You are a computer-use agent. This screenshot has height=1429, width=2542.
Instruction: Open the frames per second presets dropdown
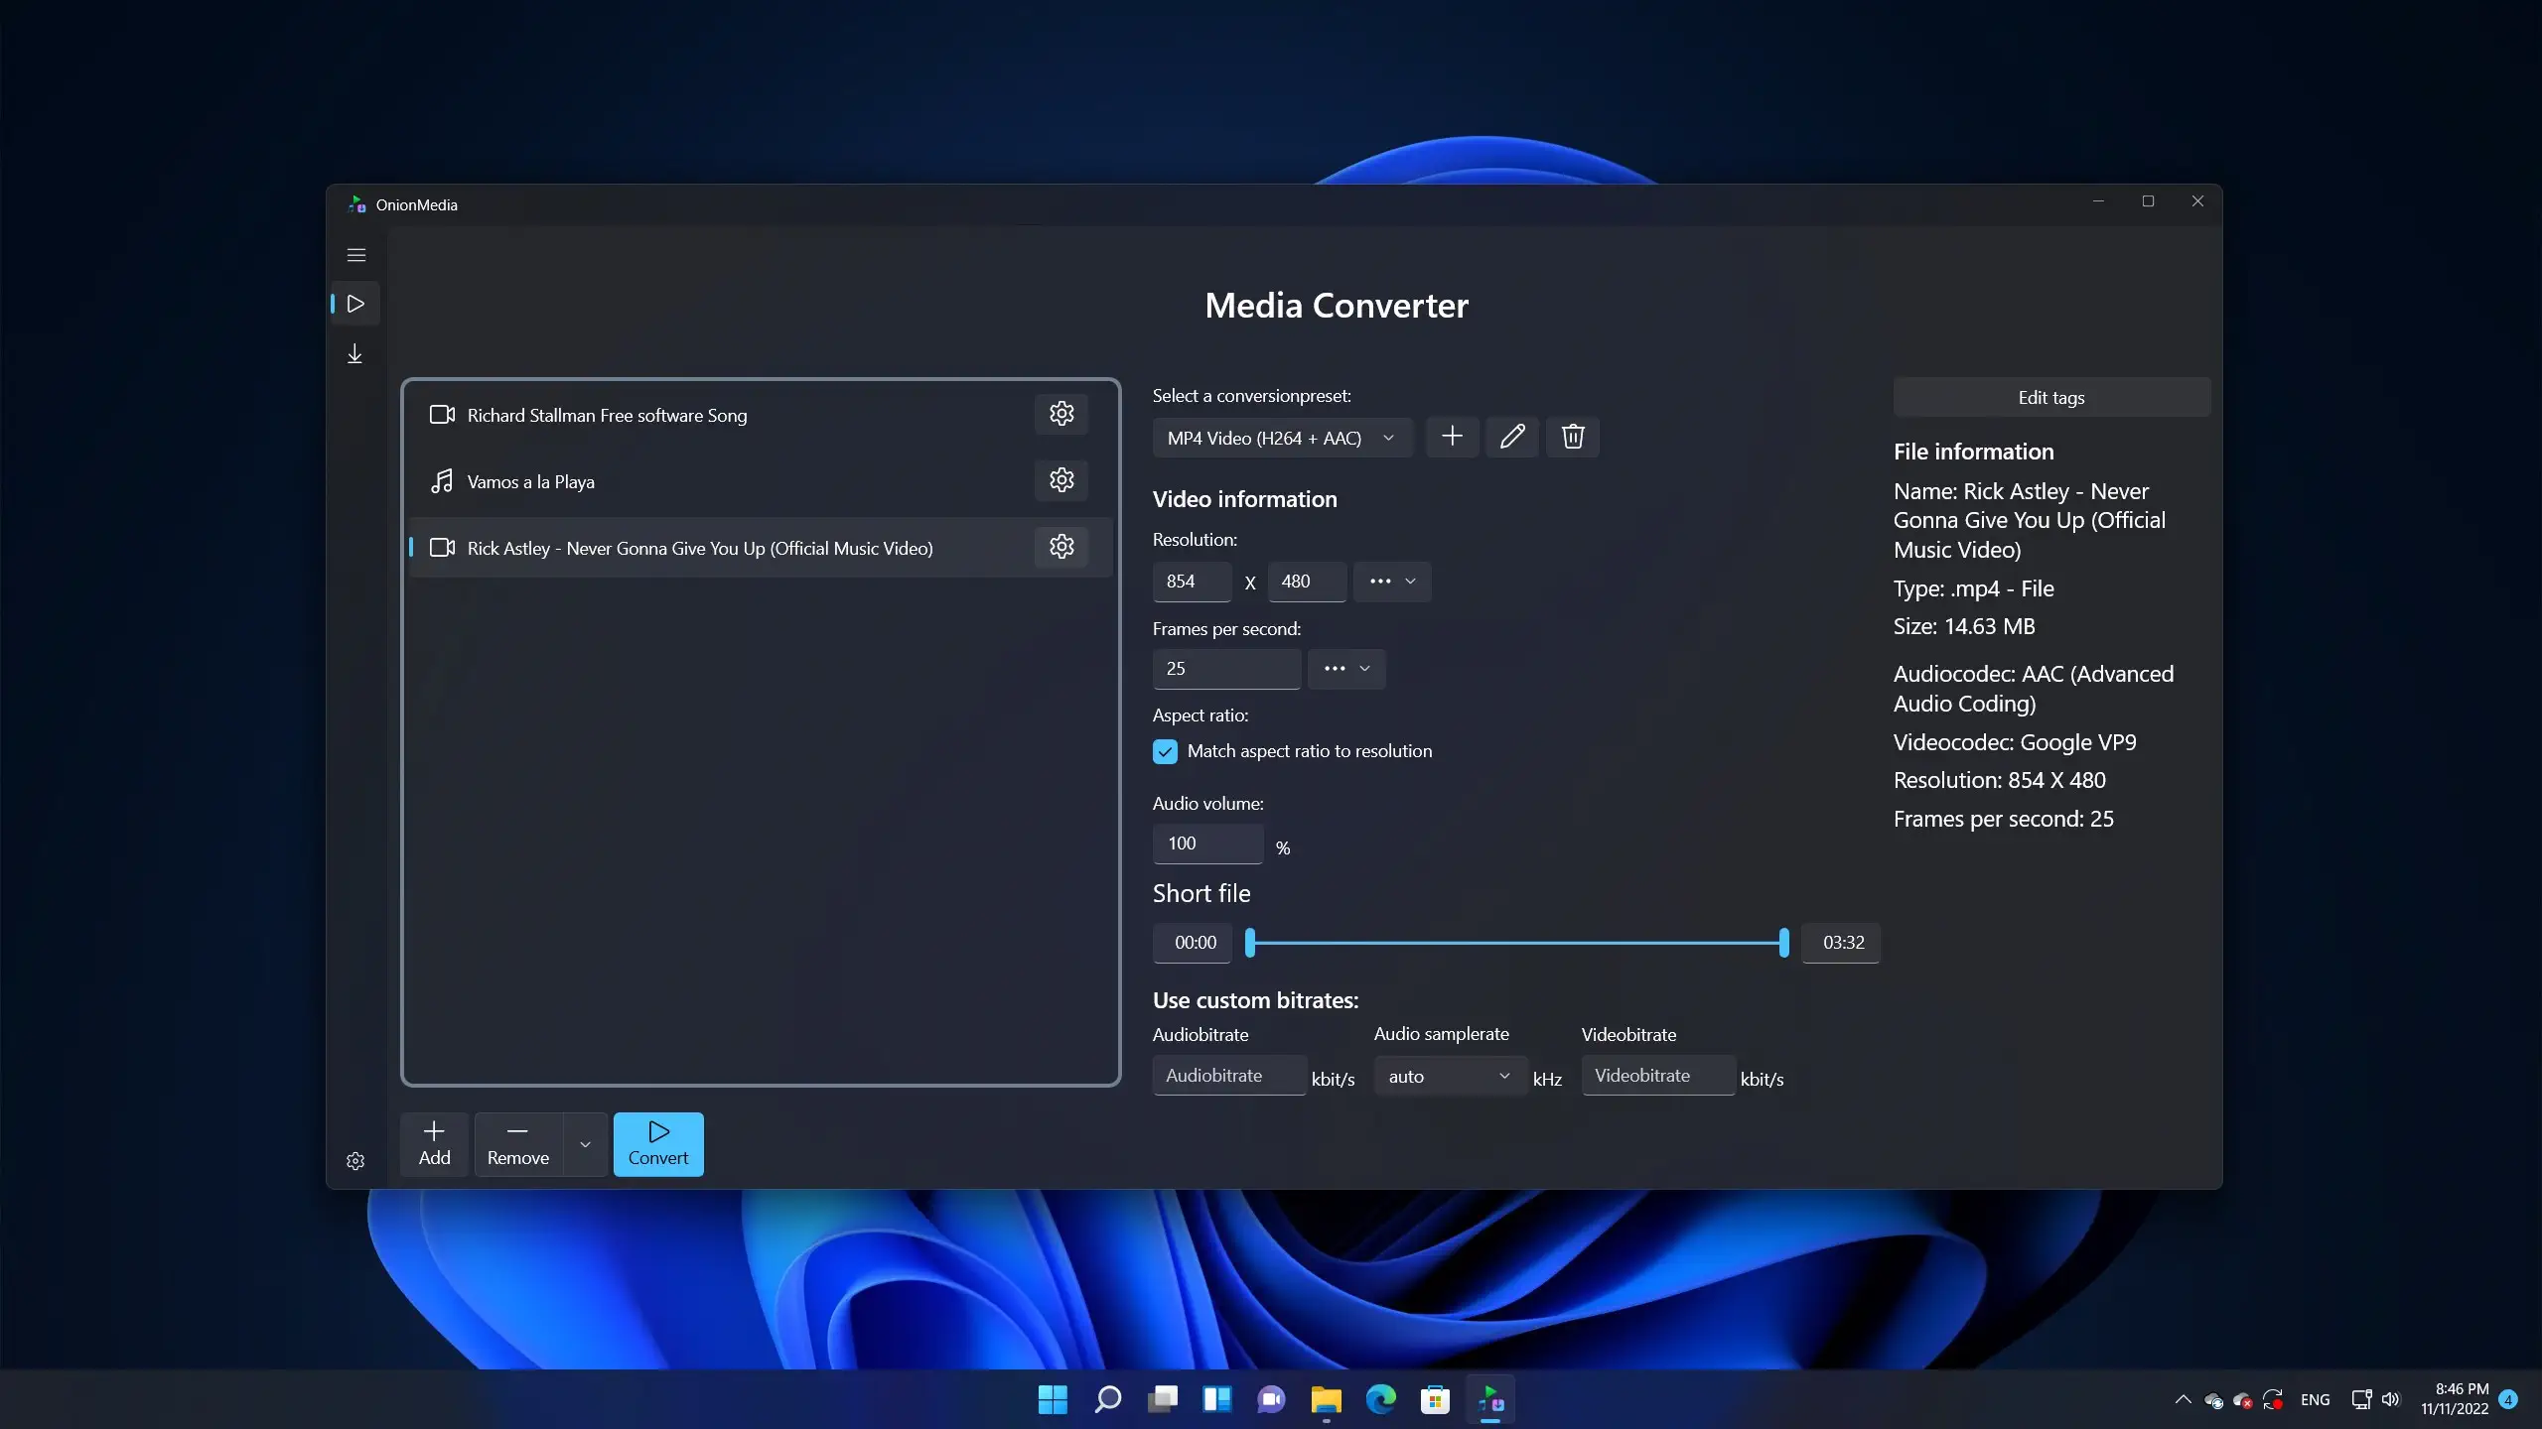(x=1346, y=669)
